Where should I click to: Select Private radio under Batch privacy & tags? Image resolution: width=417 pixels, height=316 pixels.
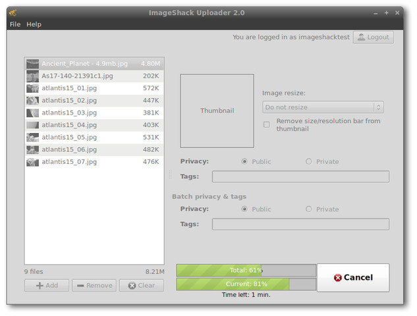309,209
